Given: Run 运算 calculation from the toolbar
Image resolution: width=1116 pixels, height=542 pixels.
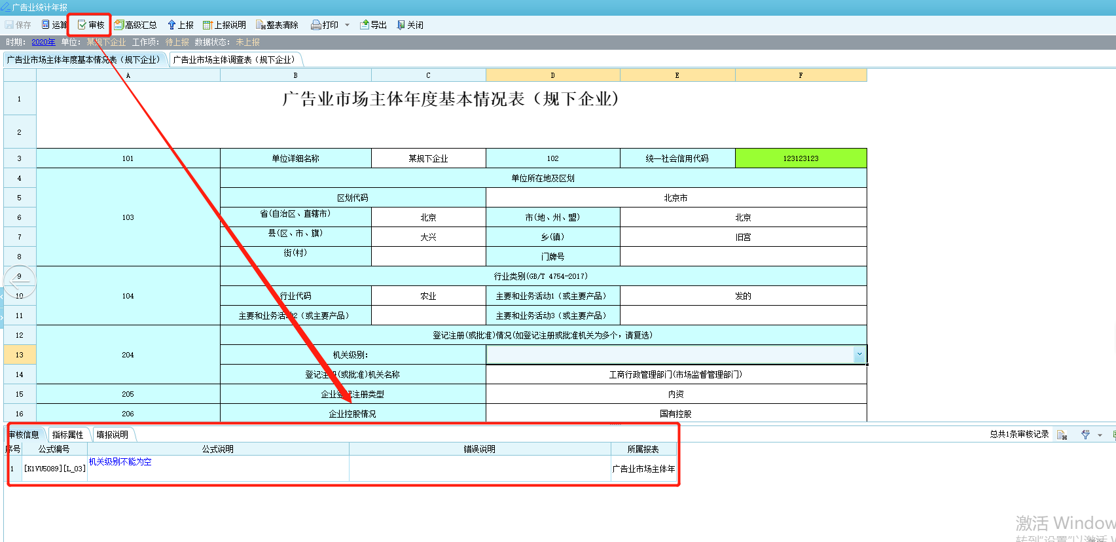Looking at the screenshot, I should [46, 25].
